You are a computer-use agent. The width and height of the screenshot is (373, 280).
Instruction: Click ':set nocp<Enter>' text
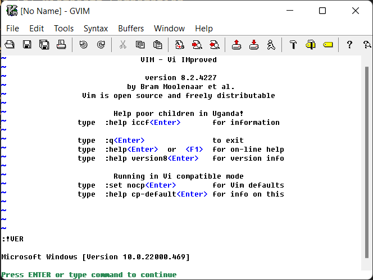[x=140, y=185]
